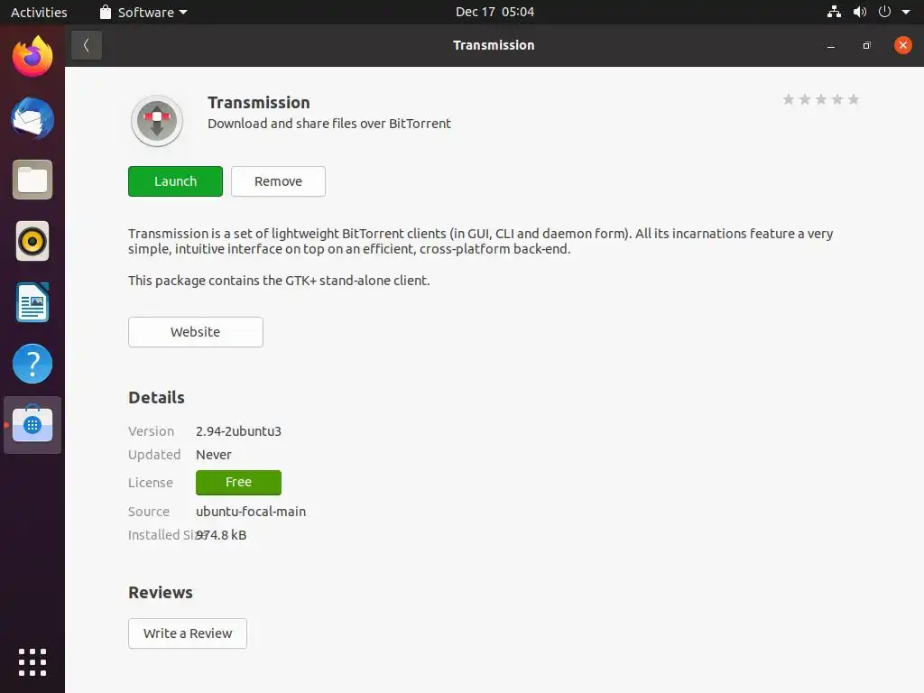The image size is (924, 693).
Task: Open the Software app menu in top bar
Action: coord(143,13)
